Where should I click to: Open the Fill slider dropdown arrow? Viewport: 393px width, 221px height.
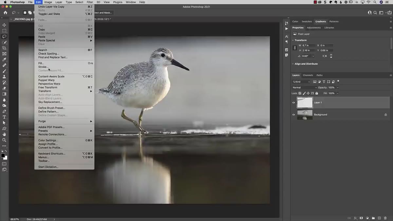pos(338,93)
